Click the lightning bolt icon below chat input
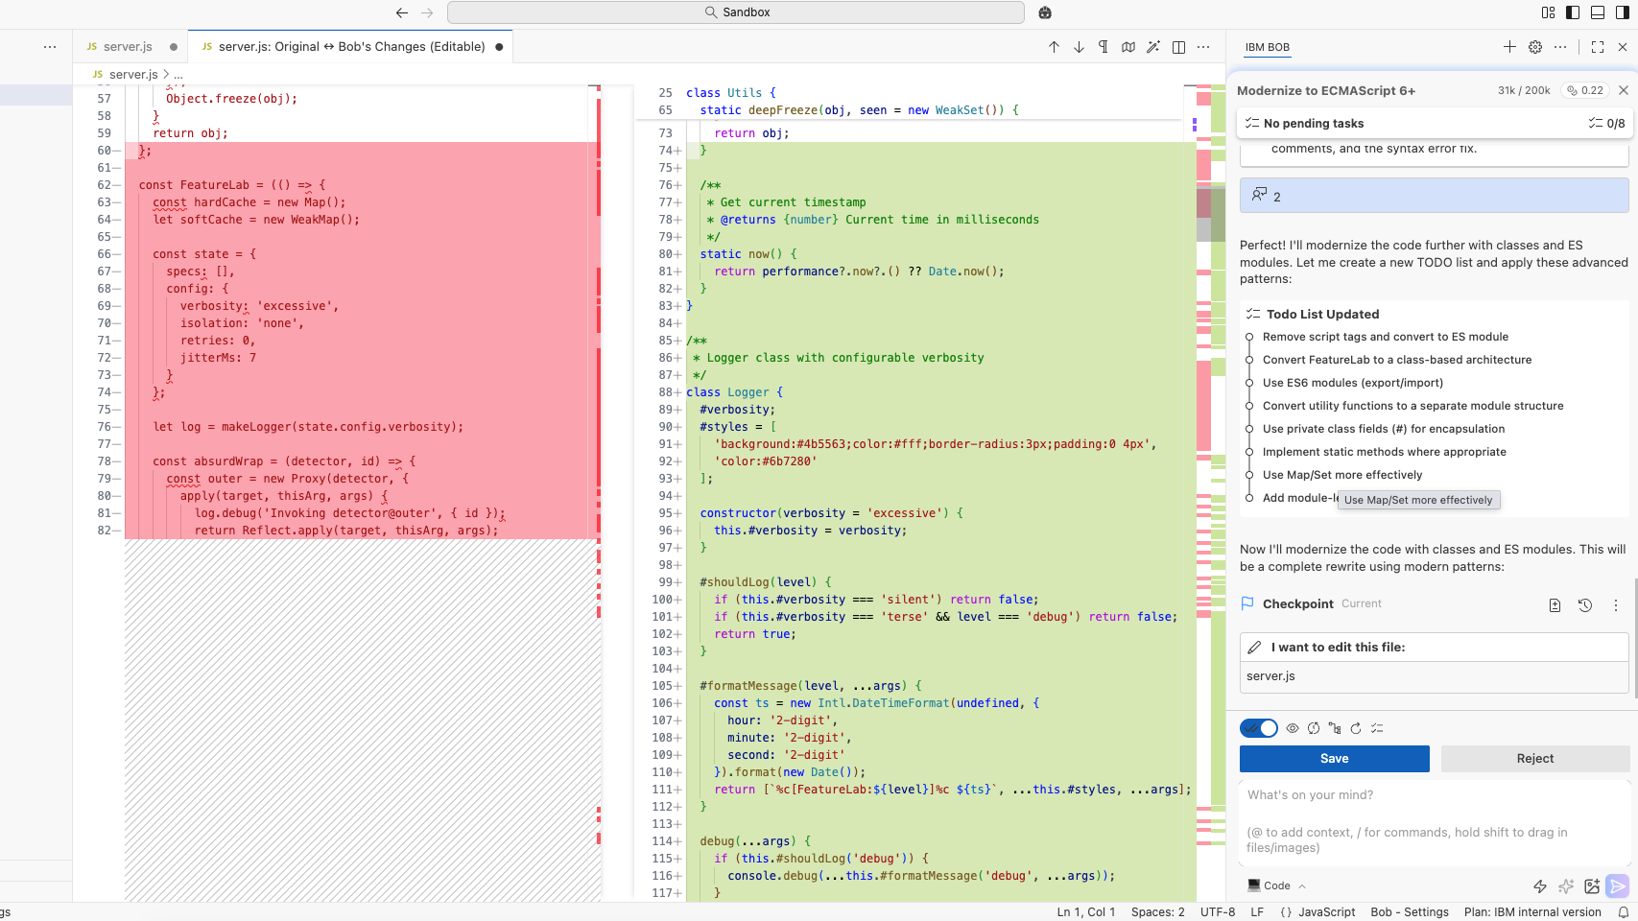Screen dimensions: 1638x921 [1540, 886]
